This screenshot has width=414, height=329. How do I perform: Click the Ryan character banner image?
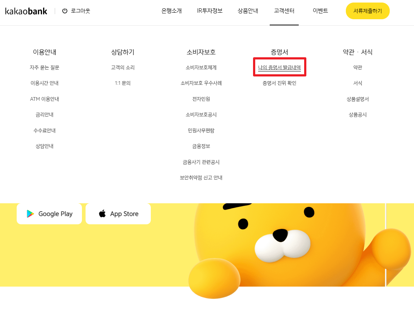tap(283, 246)
